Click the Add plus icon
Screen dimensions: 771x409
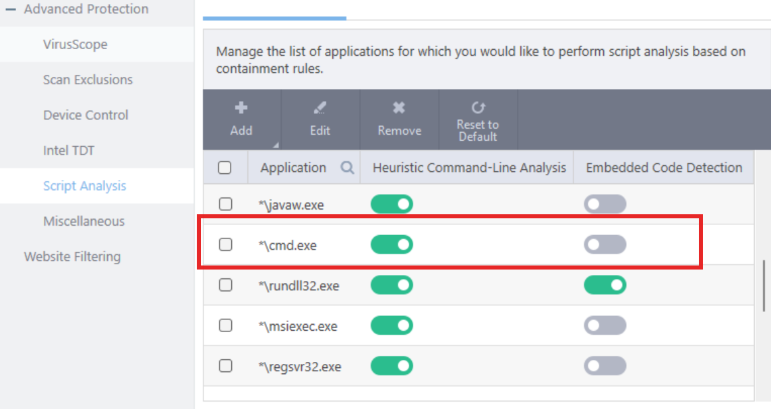(x=241, y=107)
